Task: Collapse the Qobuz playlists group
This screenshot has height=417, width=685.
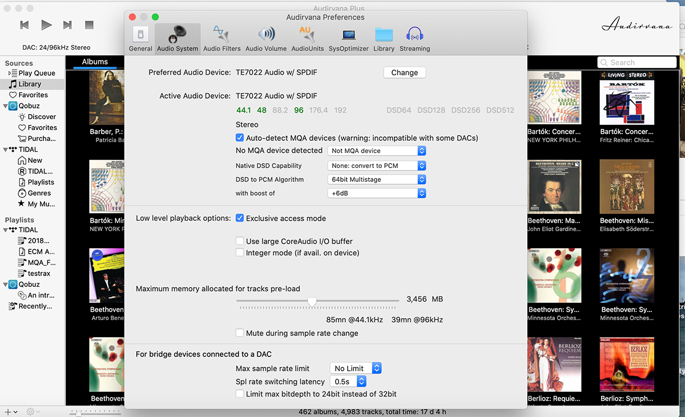Action: [x=5, y=284]
